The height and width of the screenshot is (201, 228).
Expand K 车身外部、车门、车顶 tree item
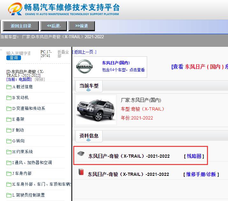(42, 184)
